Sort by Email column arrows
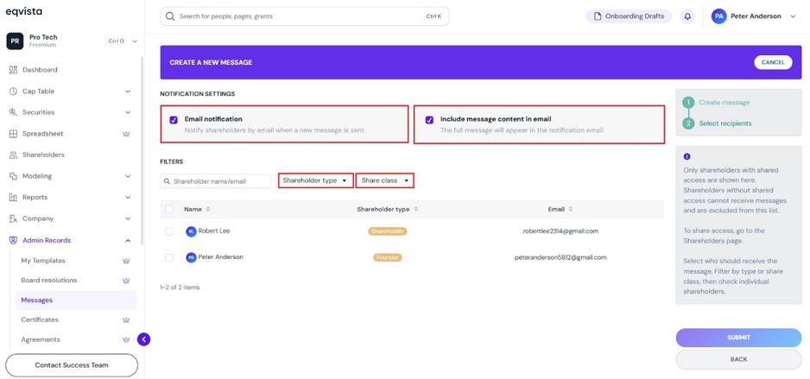The width and height of the screenshot is (810, 379). [570, 209]
